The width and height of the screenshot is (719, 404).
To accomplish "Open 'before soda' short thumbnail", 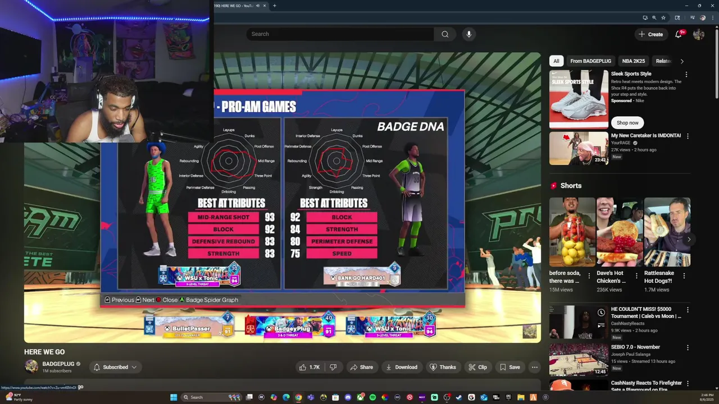I will click(572, 232).
